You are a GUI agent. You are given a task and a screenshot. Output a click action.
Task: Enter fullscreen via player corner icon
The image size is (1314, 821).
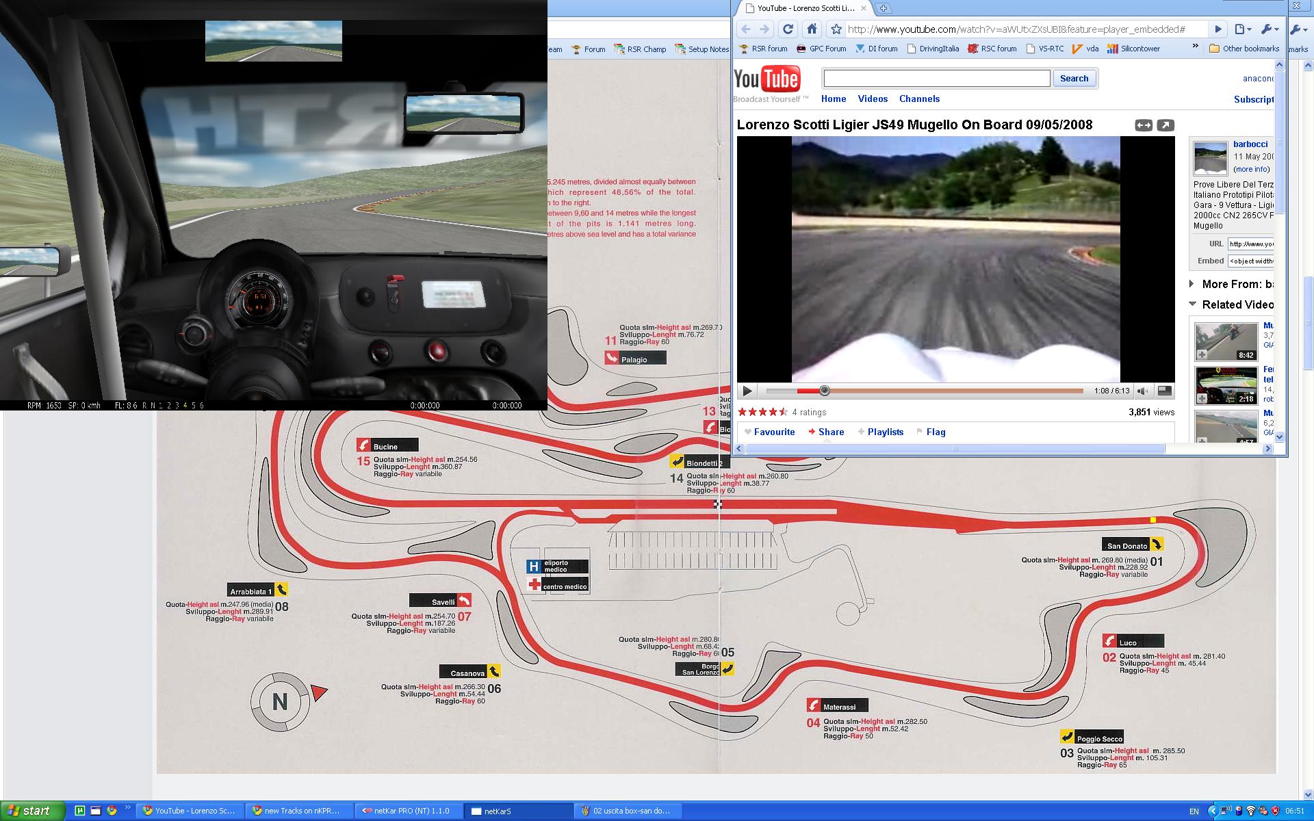tap(1164, 391)
